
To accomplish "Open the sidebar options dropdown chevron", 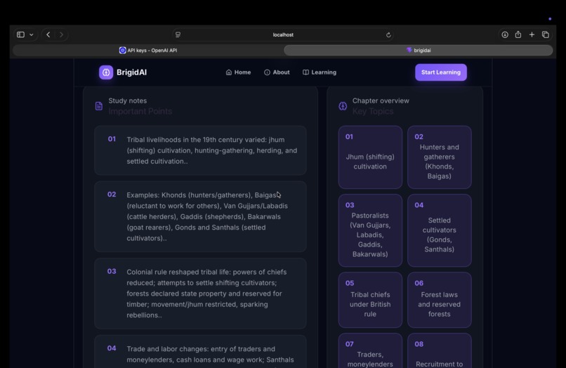I will [32, 34].
